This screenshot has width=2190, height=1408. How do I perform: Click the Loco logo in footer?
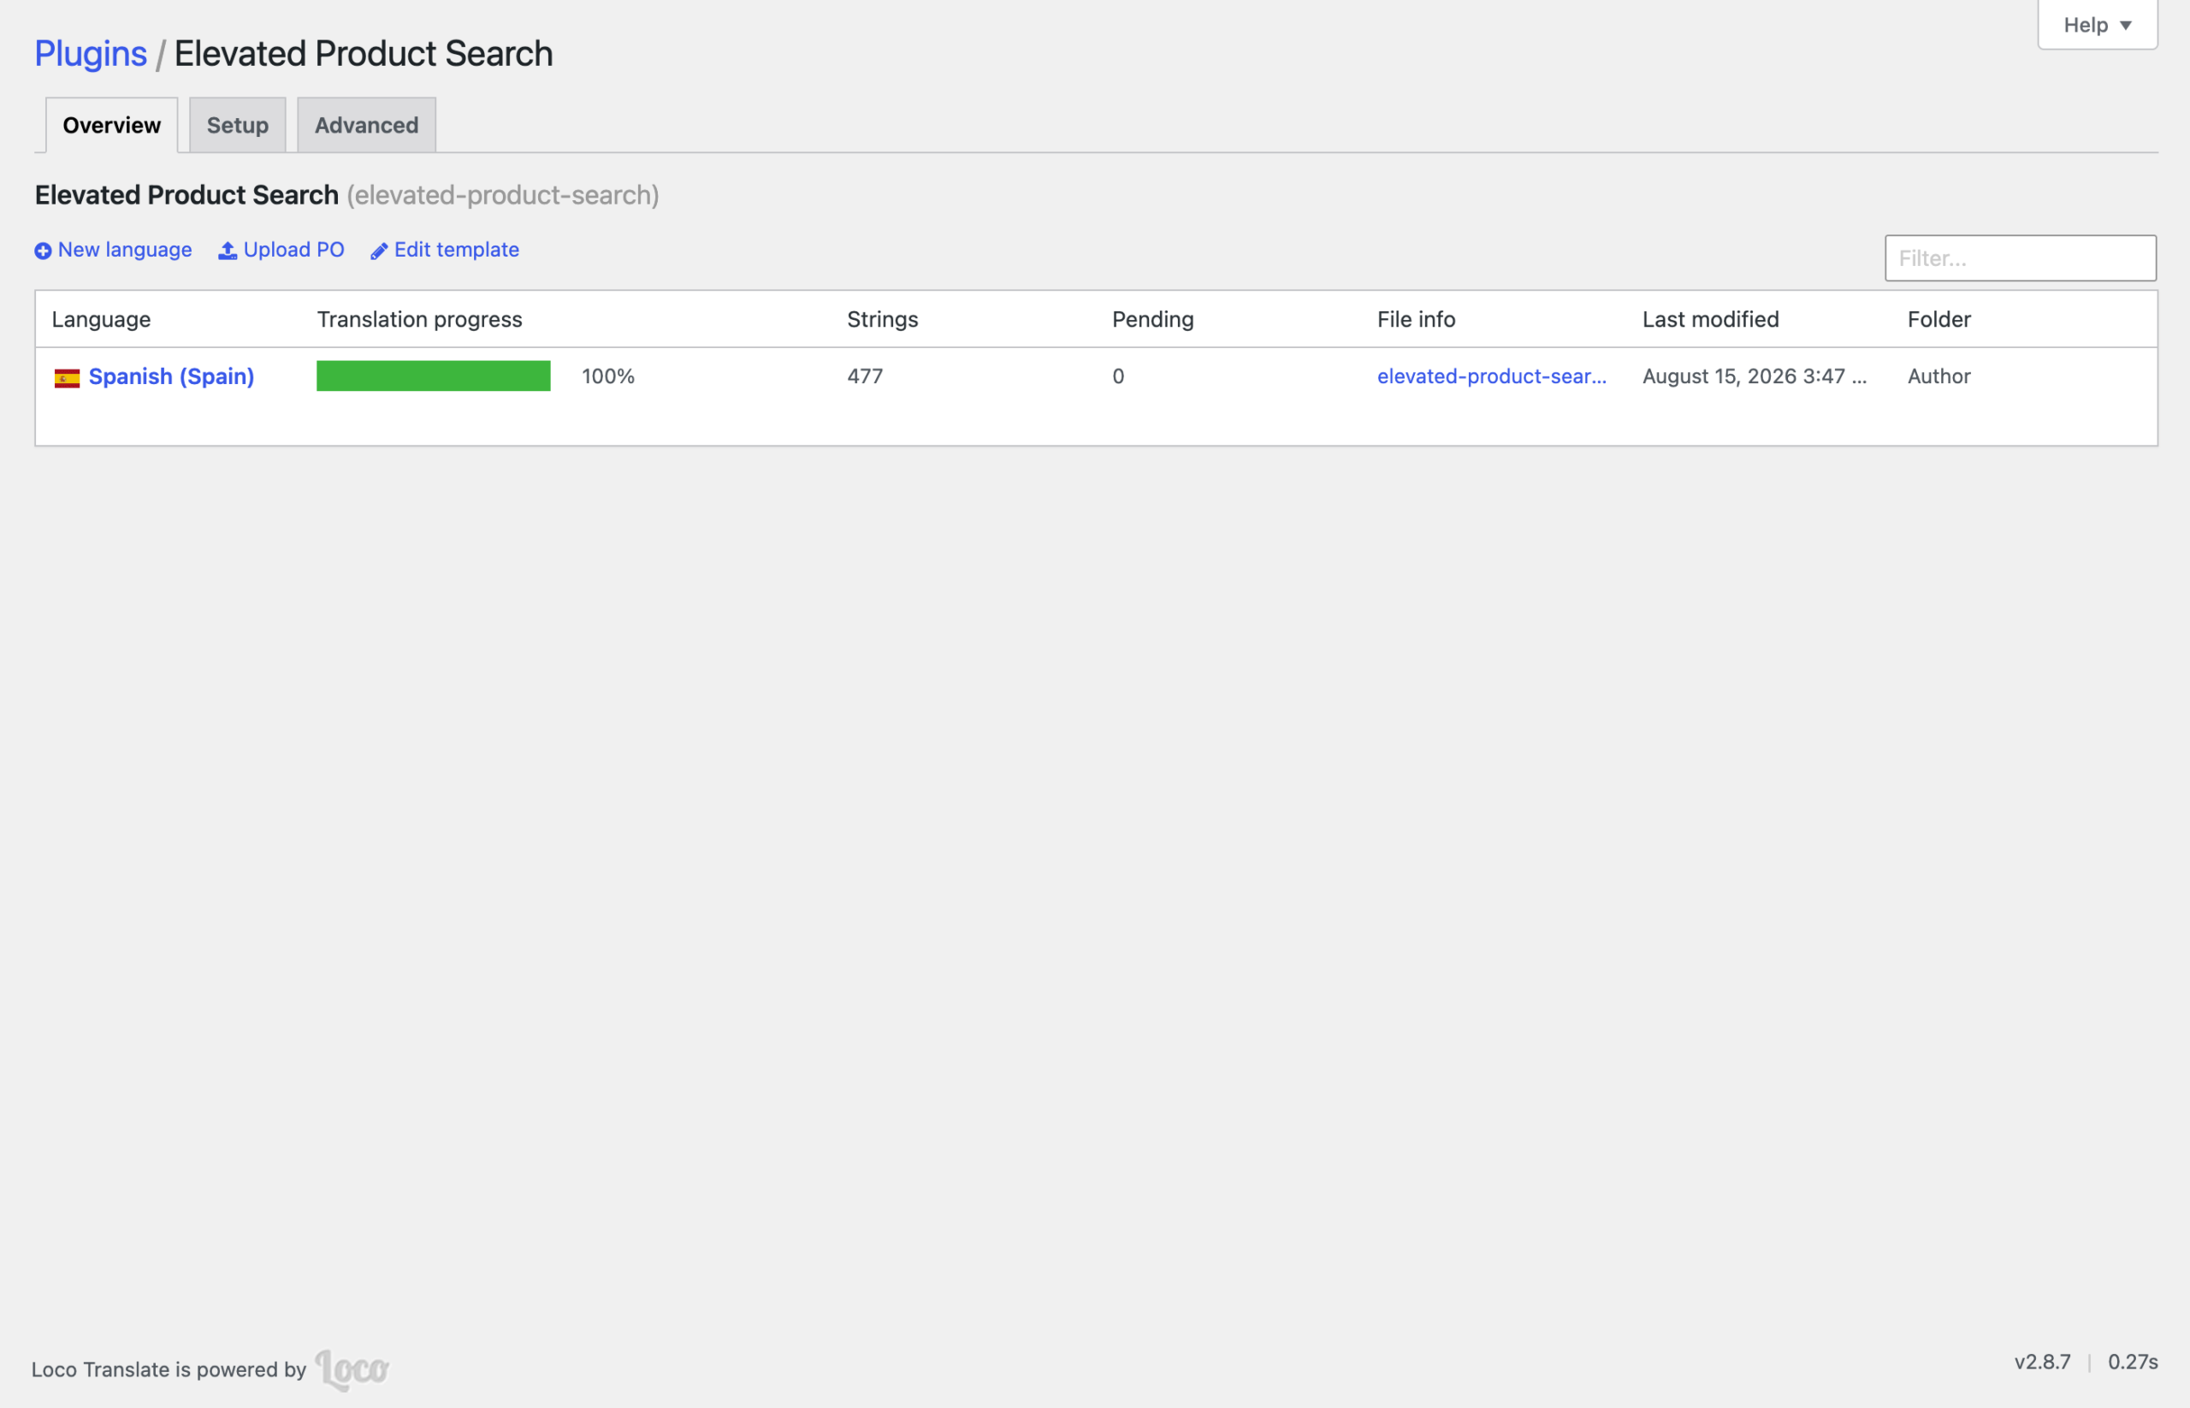tap(352, 1370)
